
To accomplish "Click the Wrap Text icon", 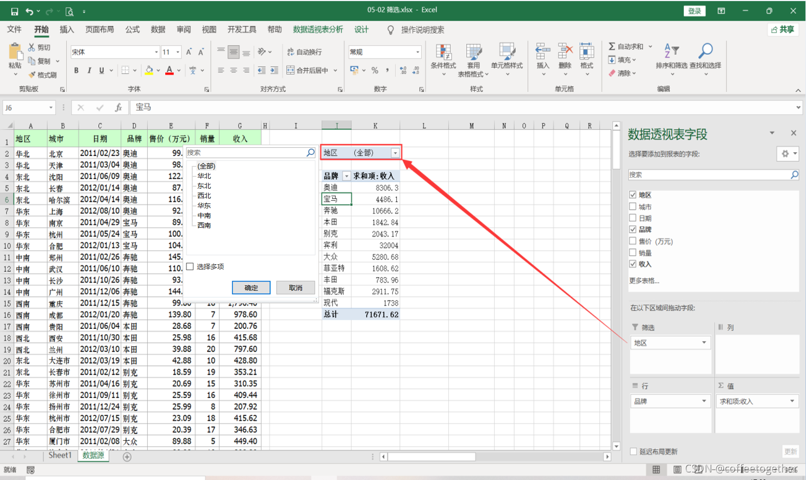I will click(x=291, y=52).
